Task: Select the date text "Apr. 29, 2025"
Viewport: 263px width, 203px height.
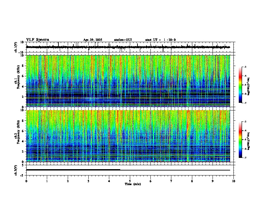Action: pyautogui.click(x=93, y=40)
